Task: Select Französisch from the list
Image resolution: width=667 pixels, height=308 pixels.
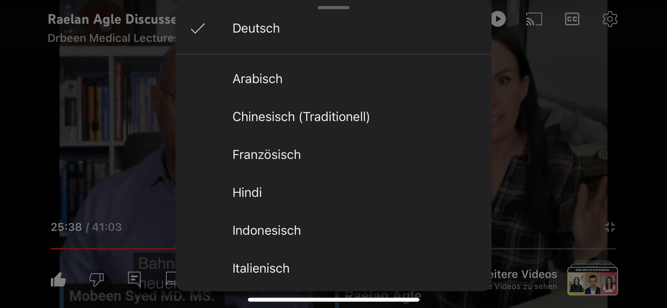Action: click(266, 155)
